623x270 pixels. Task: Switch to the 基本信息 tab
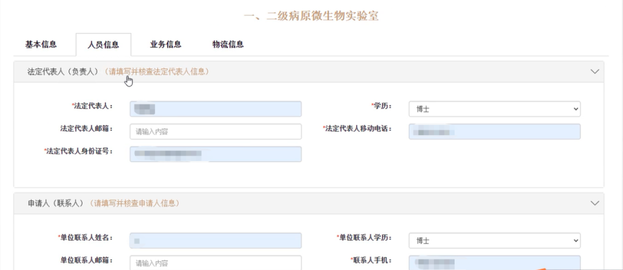coord(41,44)
